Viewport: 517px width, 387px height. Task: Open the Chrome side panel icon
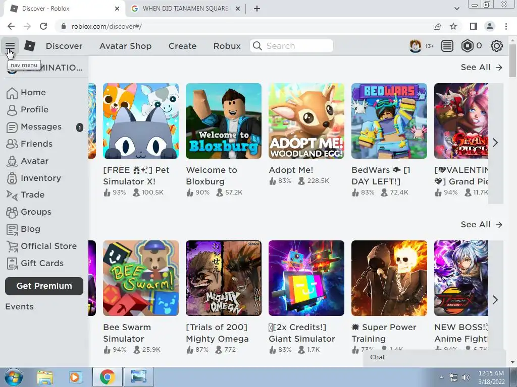(x=474, y=26)
